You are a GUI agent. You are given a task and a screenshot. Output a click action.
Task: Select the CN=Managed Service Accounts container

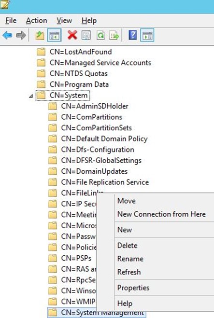tap(100, 63)
